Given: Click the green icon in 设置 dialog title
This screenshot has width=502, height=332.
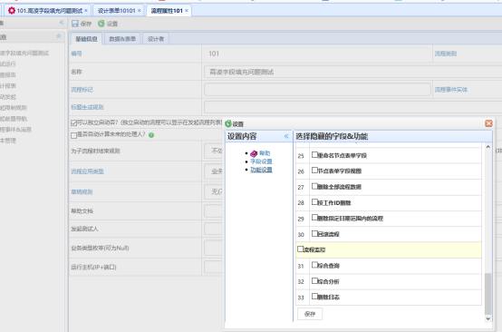Looking at the screenshot, I should pos(228,123).
